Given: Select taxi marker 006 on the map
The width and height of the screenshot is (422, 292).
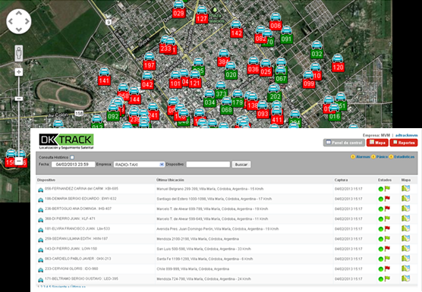Looking at the screenshot, I should [276, 21].
